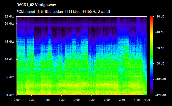Click the -80 dB legend label
The image size is (172, 106).
[160, 63]
